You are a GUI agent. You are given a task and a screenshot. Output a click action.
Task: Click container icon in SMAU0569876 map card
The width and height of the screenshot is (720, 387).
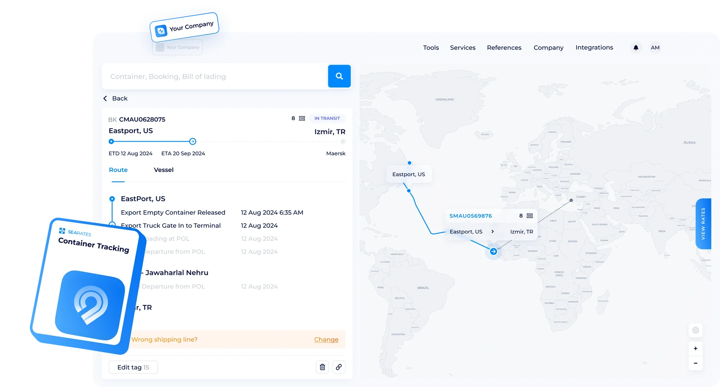pyautogui.click(x=530, y=216)
